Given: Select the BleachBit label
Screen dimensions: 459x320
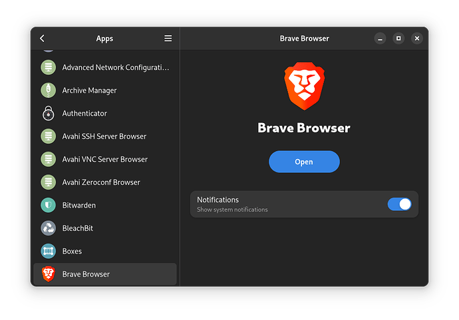Looking at the screenshot, I should pos(78,228).
